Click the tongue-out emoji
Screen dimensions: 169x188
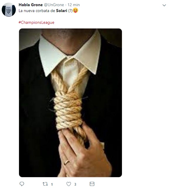(75, 10)
